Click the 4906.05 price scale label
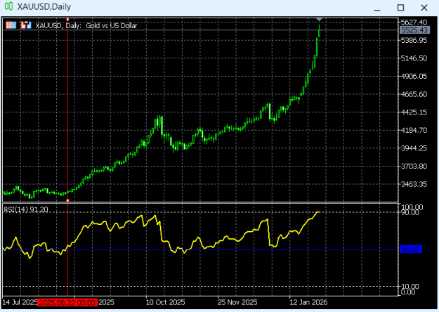The width and height of the screenshot is (439, 312). click(414, 76)
